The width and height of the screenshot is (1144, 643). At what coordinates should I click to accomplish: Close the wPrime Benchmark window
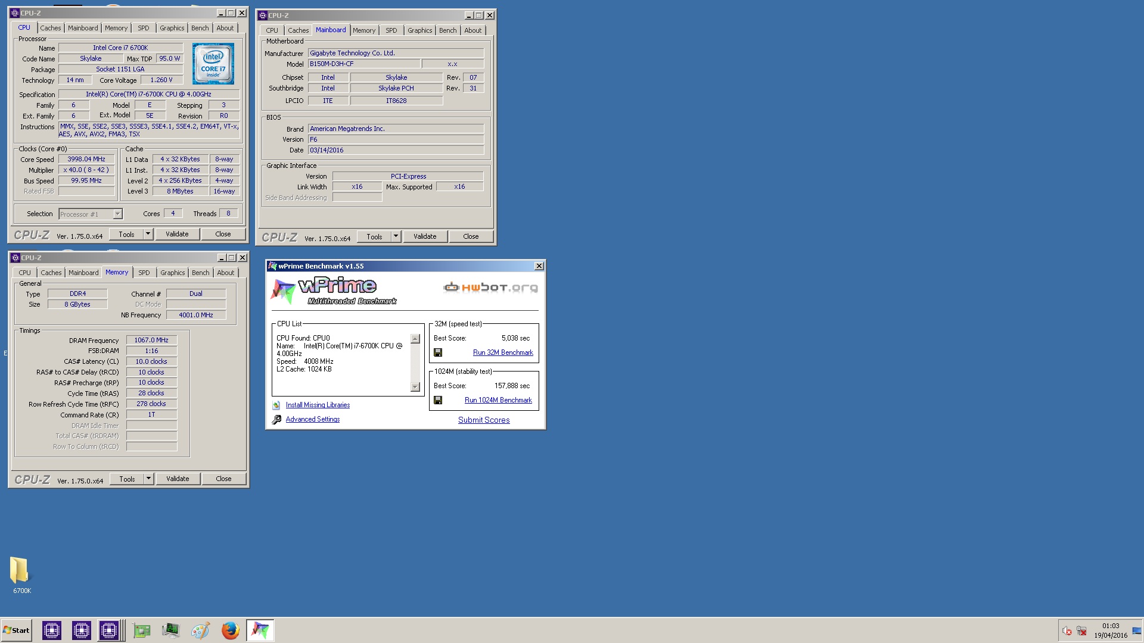tap(539, 266)
